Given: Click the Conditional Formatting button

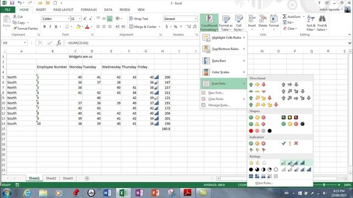Looking at the screenshot, I should (209, 23).
